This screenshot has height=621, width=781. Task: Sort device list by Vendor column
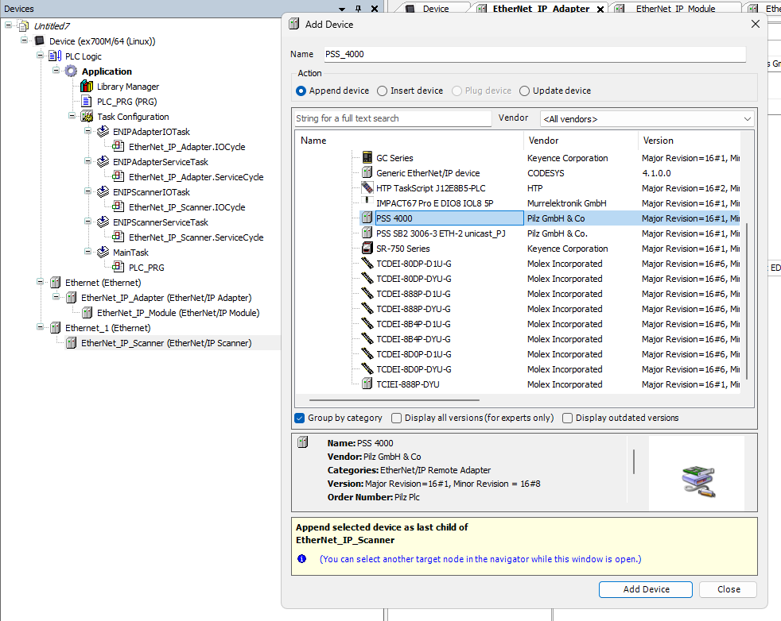(x=581, y=141)
